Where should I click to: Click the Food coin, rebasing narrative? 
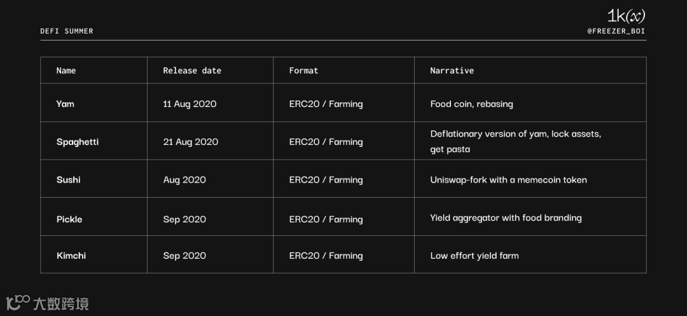471,104
